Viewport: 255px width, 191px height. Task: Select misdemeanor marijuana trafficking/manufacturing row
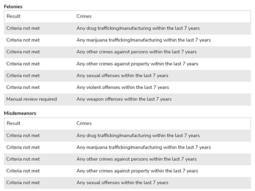[127, 147]
